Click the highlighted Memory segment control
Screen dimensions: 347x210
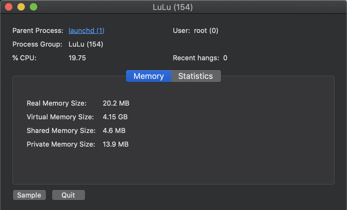pyautogui.click(x=148, y=76)
